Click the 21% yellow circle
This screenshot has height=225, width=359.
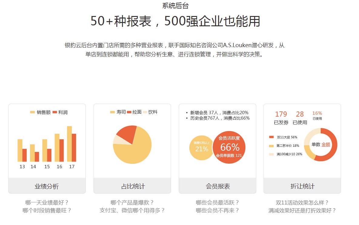201,148
